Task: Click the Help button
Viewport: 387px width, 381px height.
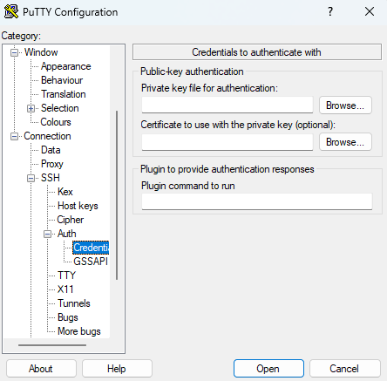Action: pyautogui.click(x=117, y=369)
